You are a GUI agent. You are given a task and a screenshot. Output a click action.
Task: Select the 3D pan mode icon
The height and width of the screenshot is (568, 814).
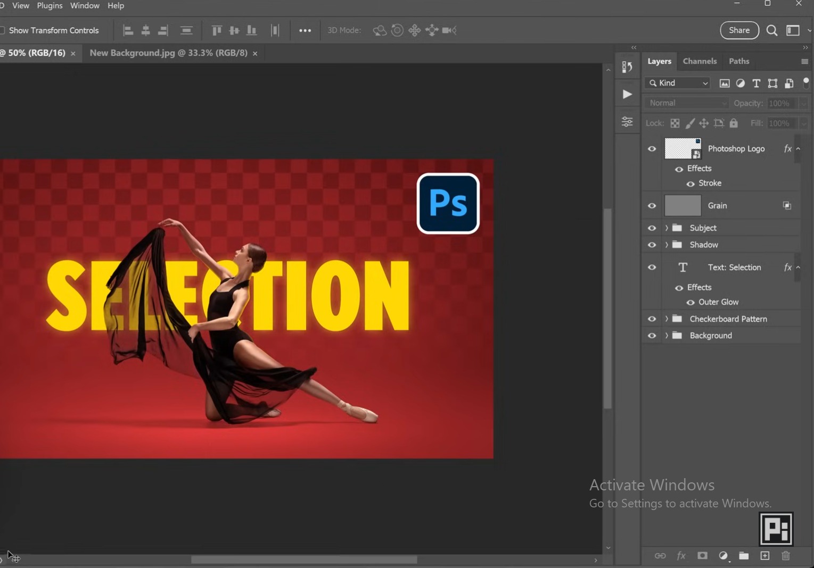point(415,30)
